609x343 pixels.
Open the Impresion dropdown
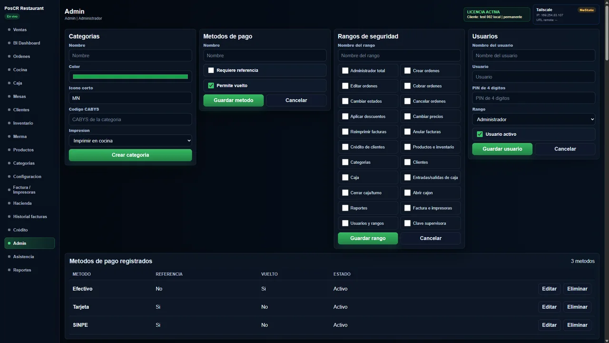[x=130, y=141]
